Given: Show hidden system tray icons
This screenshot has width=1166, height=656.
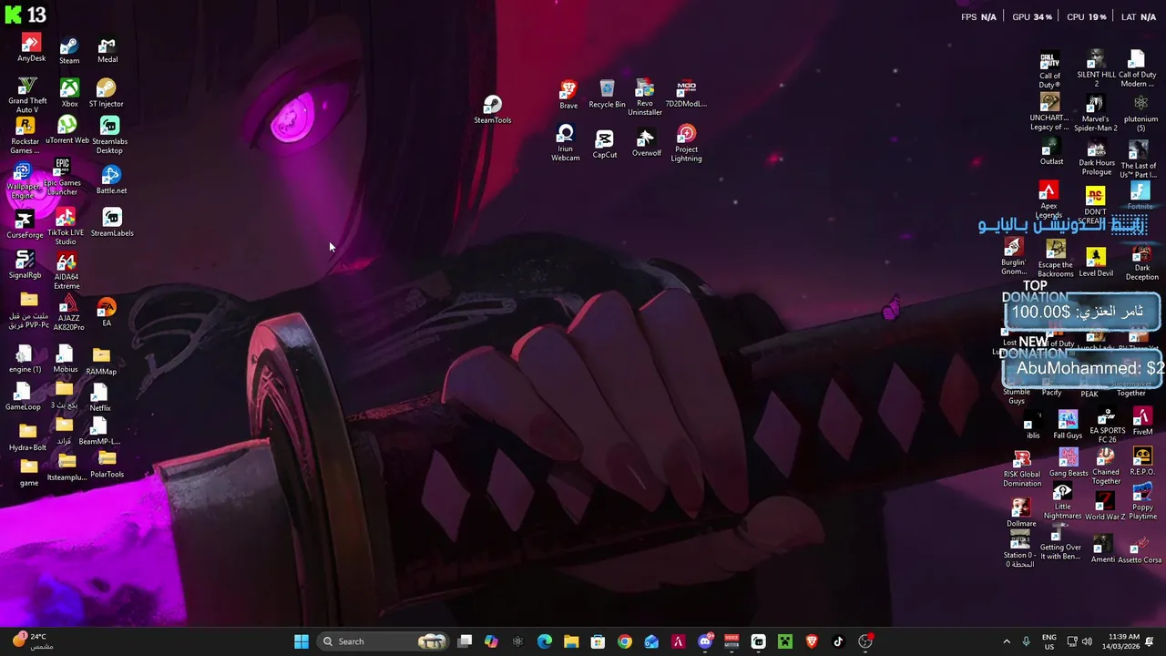Looking at the screenshot, I should point(1007,641).
